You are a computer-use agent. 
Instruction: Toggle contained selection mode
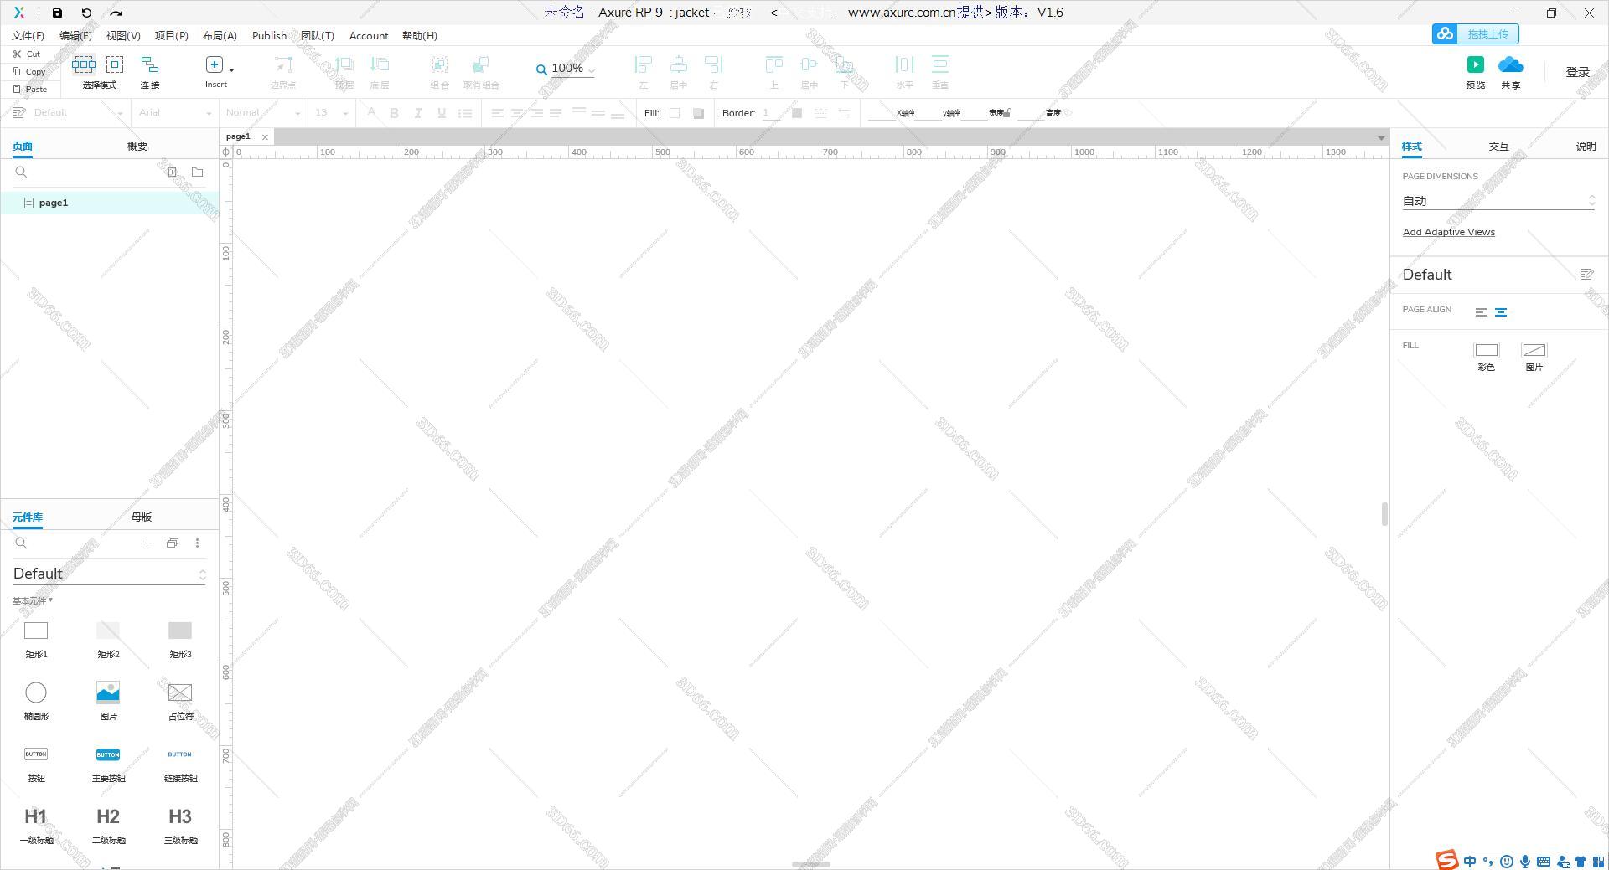click(115, 64)
